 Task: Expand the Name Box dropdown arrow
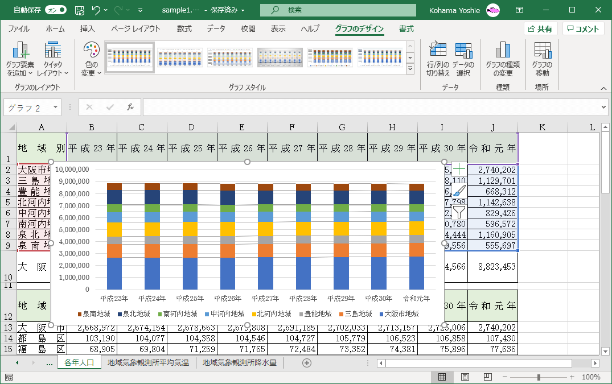tap(56, 107)
